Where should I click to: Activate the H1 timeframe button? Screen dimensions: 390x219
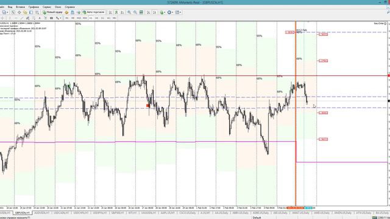(x=91, y=18)
